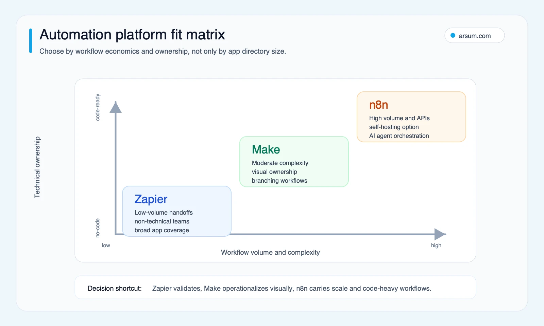Screen dimensions: 544x326
Task: Click 'High volume and APIs' line
Action: (x=400, y=118)
